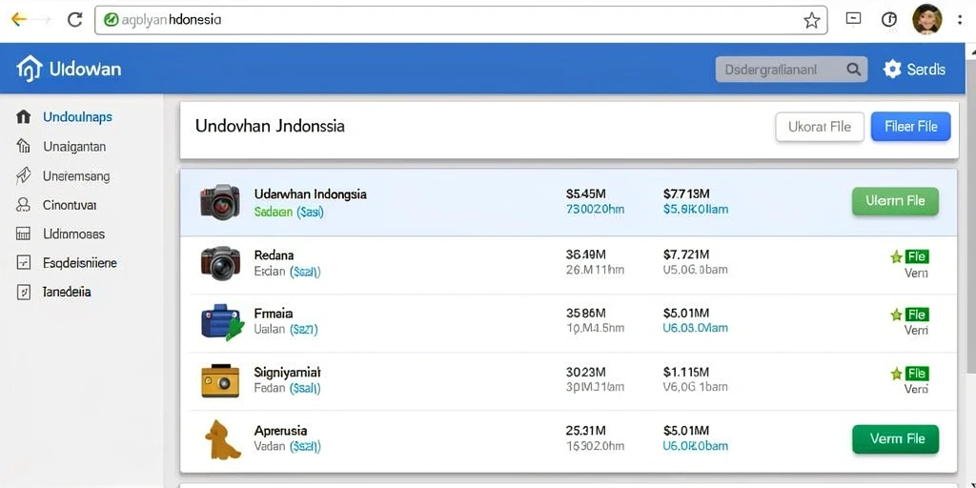The height and width of the screenshot is (488, 976).
Task: Go to Tanedeiia in the sidebar
Action: (67, 292)
